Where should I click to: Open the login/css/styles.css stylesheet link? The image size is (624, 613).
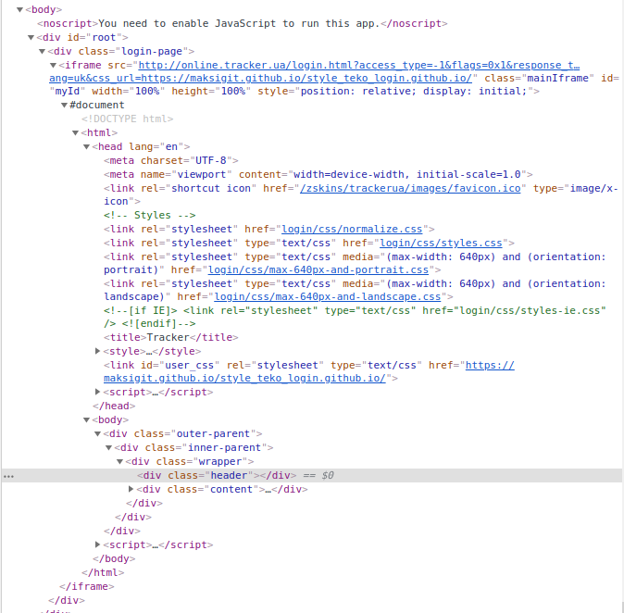(x=450, y=243)
